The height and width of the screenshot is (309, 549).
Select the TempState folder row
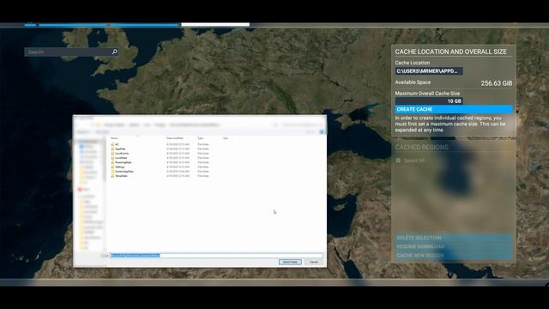(x=160, y=176)
